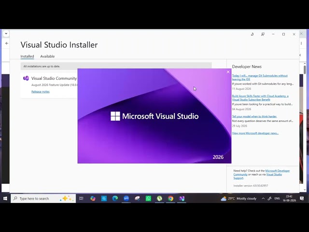This screenshot has height=232, width=309.
Task: Click the Visual Studio Installer title
Action: [59, 45]
